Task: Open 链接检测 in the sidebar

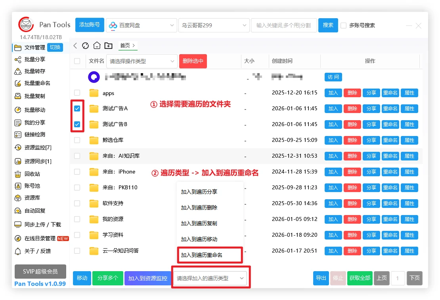Action: pyautogui.click(x=34, y=134)
